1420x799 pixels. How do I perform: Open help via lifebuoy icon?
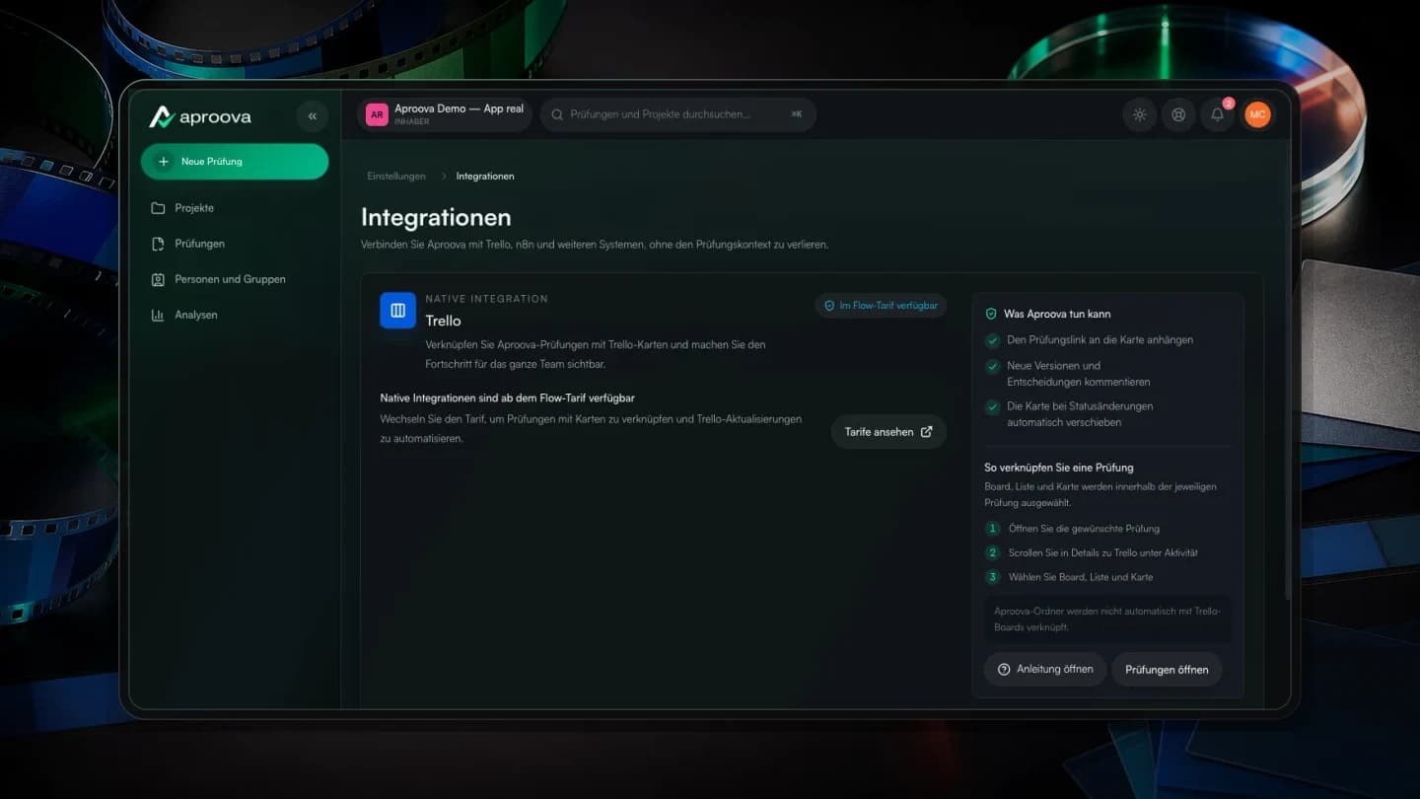1178,114
